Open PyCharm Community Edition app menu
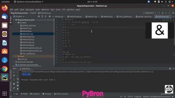 tap(28, 2)
